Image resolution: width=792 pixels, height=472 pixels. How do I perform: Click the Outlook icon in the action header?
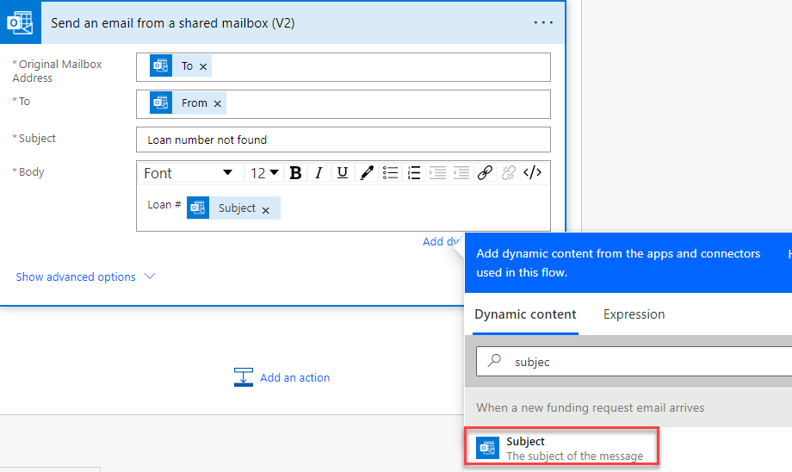[x=20, y=22]
